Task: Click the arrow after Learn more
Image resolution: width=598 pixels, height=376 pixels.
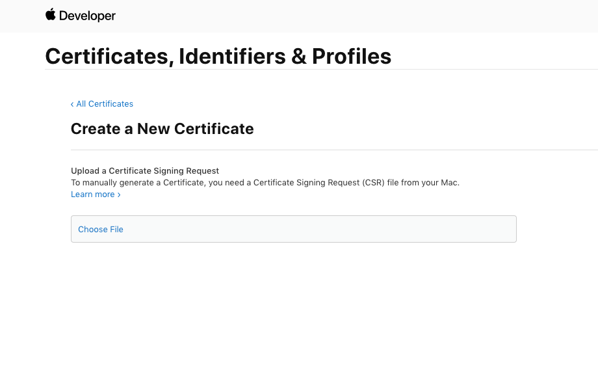Action: [119, 195]
